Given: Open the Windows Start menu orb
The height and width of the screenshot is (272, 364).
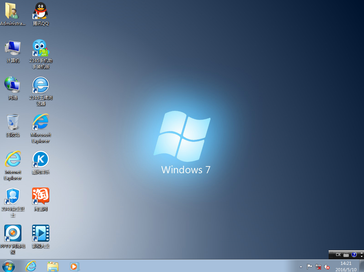Looking at the screenshot, I should point(9,266).
